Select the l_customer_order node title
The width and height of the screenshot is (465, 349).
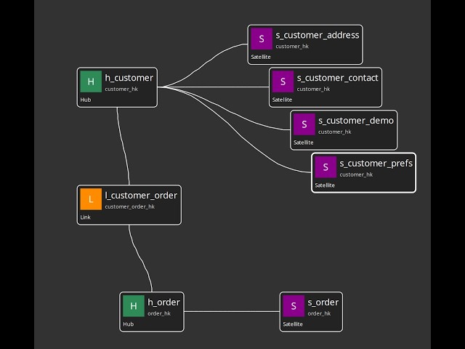pyautogui.click(x=141, y=196)
